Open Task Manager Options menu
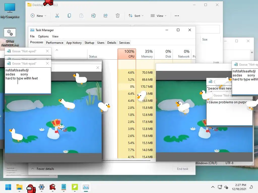This screenshot has width=258, height=193. tap(43, 36)
